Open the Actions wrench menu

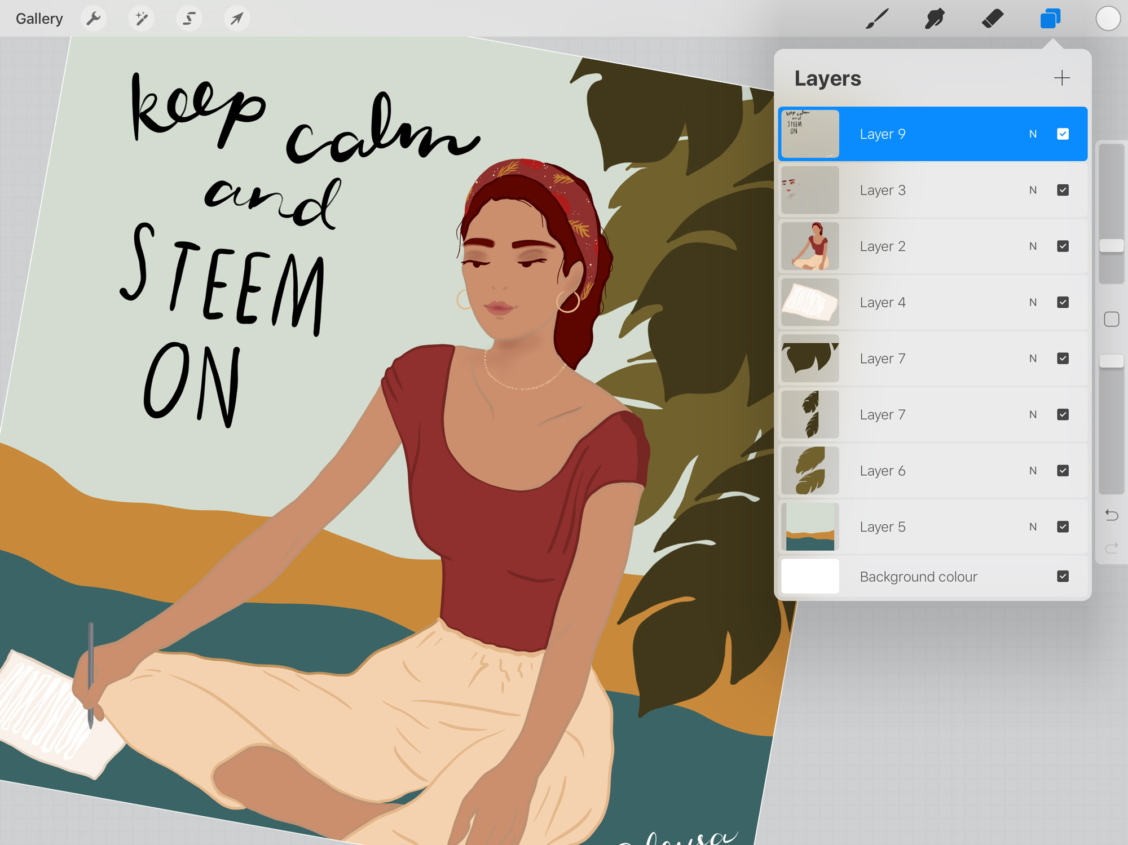[94, 19]
